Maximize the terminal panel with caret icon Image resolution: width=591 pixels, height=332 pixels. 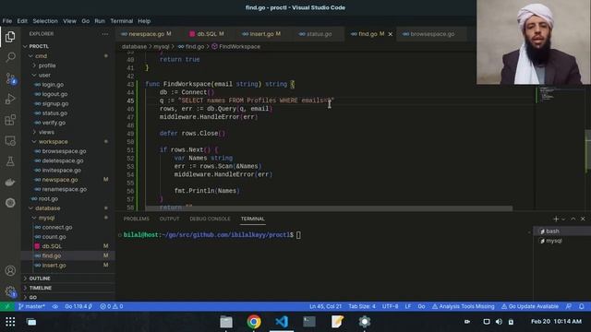(x=573, y=219)
